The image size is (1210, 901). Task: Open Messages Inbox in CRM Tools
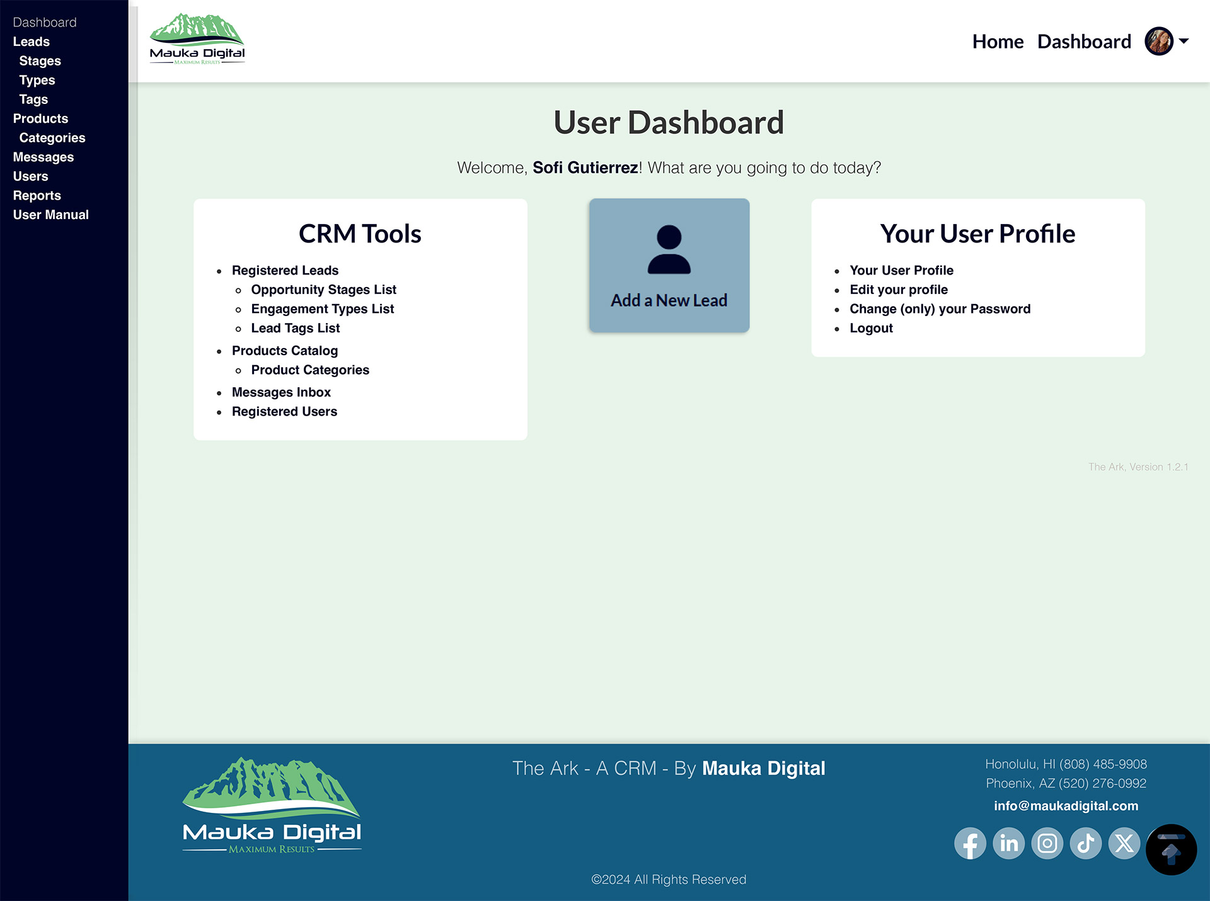point(281,392)
